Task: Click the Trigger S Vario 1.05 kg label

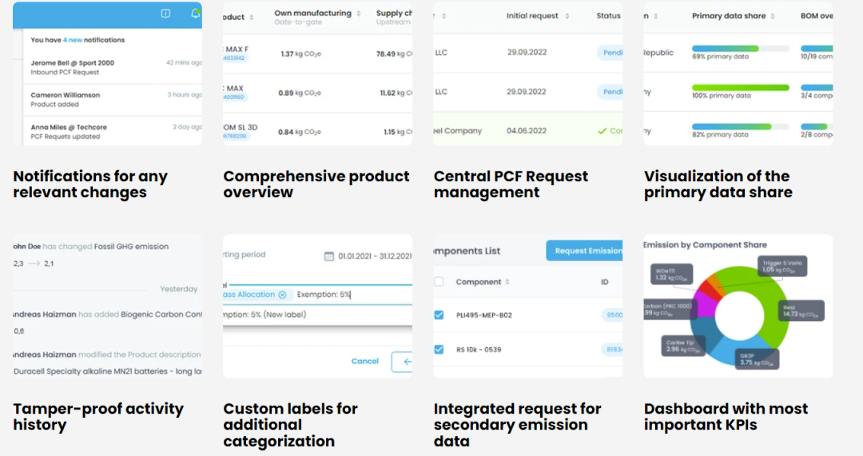Action: point(782,267)
